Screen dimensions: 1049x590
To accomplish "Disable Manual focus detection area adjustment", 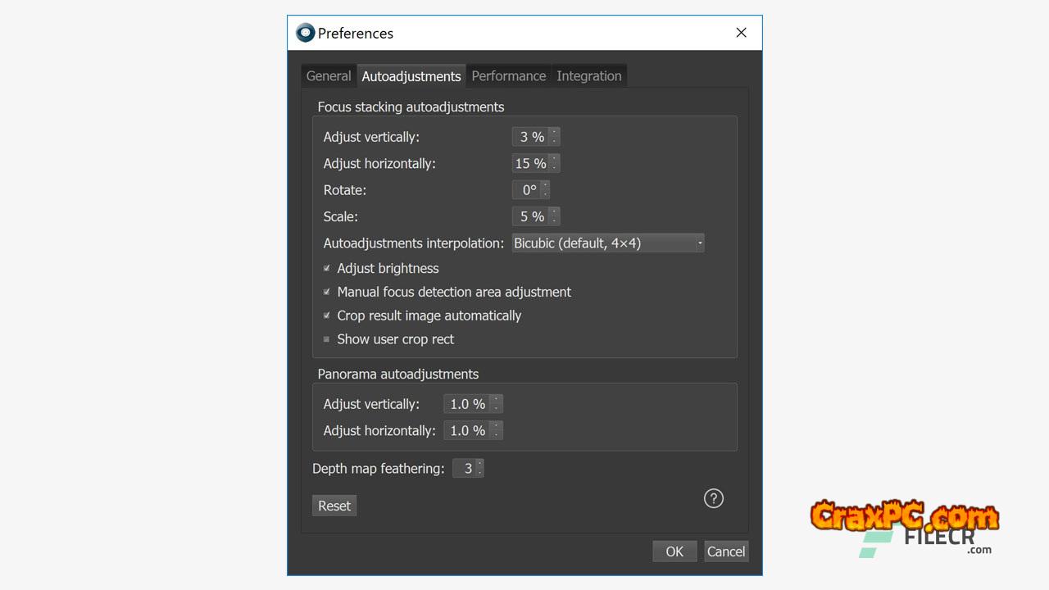I will coord(327,292).
